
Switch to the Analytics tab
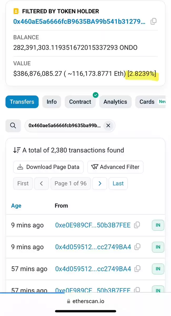pos(115,102)
